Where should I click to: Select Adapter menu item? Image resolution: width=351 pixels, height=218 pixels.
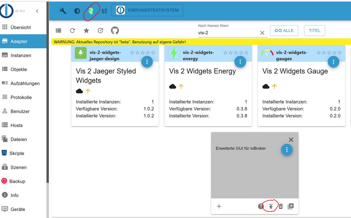(x=23, y=41)
